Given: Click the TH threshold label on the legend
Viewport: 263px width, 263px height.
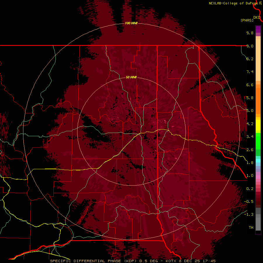Looking at the screenshot, I should (x=251, y=228).
